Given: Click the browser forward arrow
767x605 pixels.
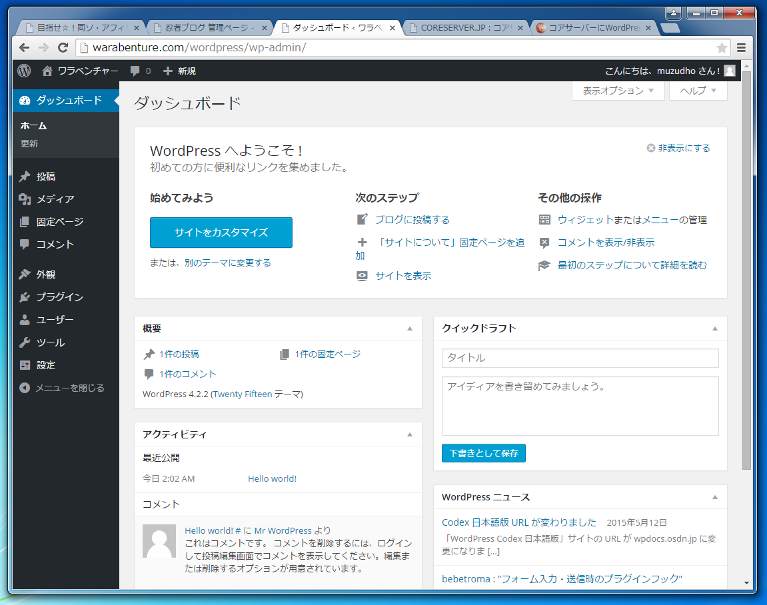Looking at the screenshot, I should click(x=43, y=47).
